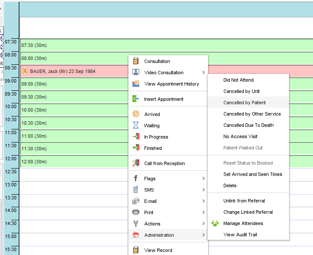Click the clock status icon beside BAUER, Jack
Image resolution: width=313 pixels, height=255 pixels.
(x=25, y=71)
